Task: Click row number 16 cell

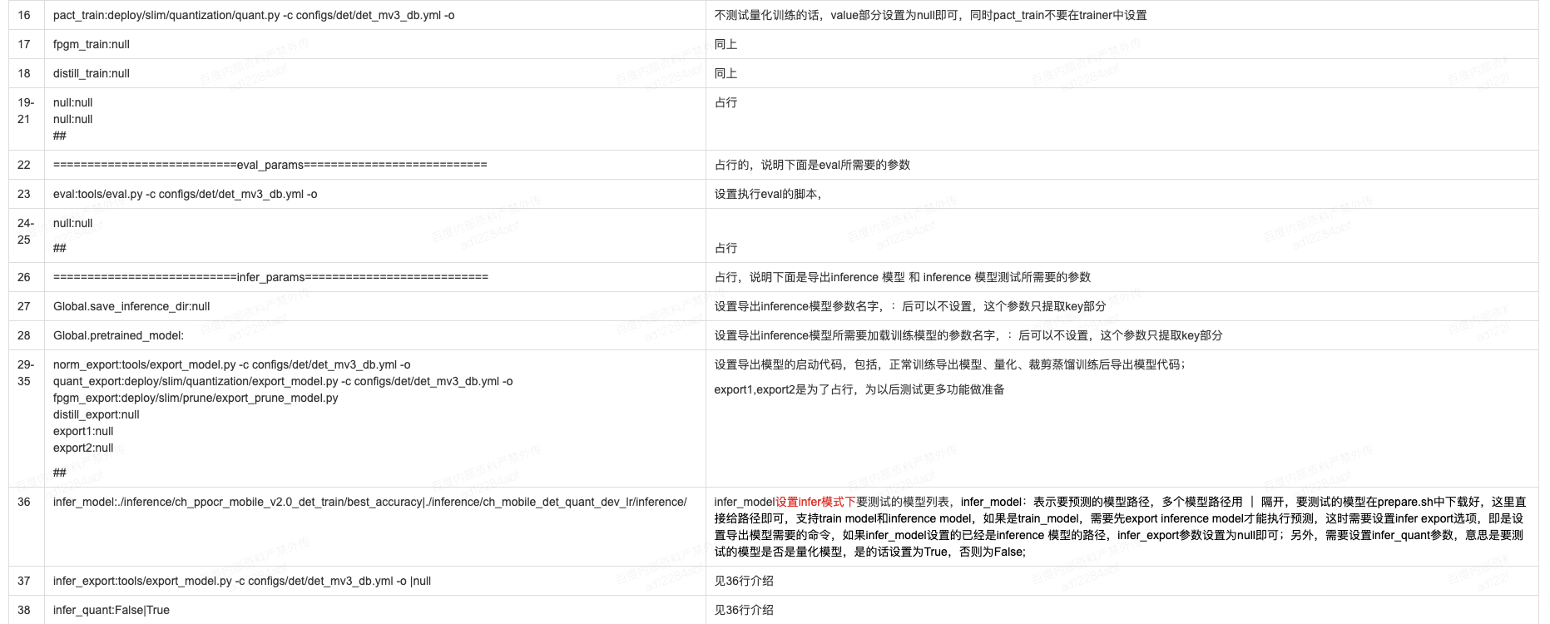Action: (x=26, y=15)
